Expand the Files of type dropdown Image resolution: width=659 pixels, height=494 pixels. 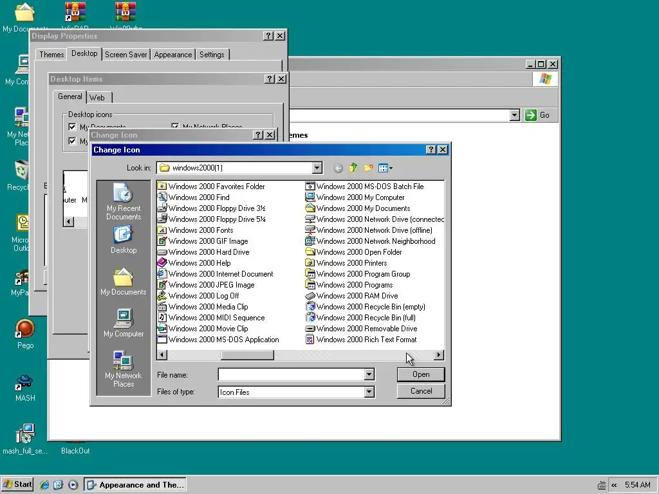click(369, 392)
